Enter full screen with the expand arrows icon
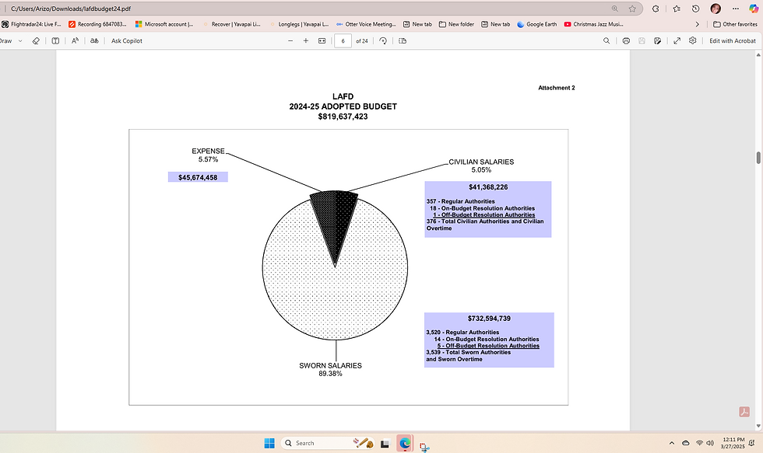 click(x=677, y=40)
